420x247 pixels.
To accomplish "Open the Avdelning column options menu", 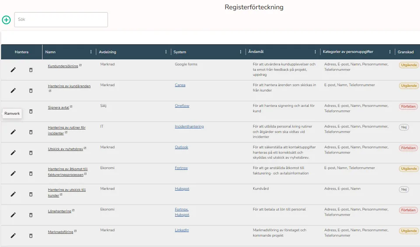I will 166,52.
